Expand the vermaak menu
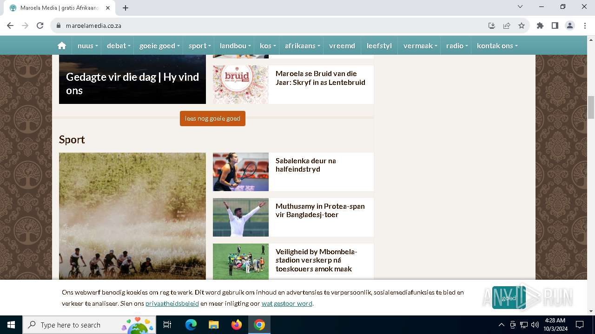The height and width of the screenshot is (334, 595). (x=420, y=45)
